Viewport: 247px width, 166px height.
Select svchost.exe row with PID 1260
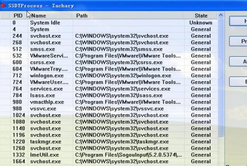pos(109,148)
